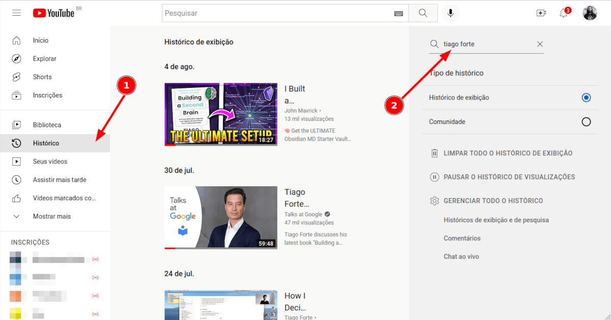Expand Mostrar mais in sidebar
This screenshot has width=611, height=320.
[55, 216]
